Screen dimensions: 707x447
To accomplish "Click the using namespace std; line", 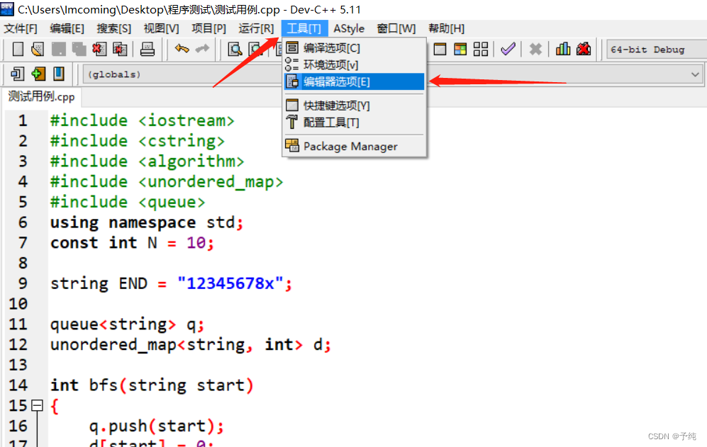I will pos(147,222).
